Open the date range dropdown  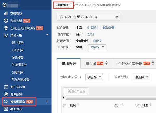(88, 17)
